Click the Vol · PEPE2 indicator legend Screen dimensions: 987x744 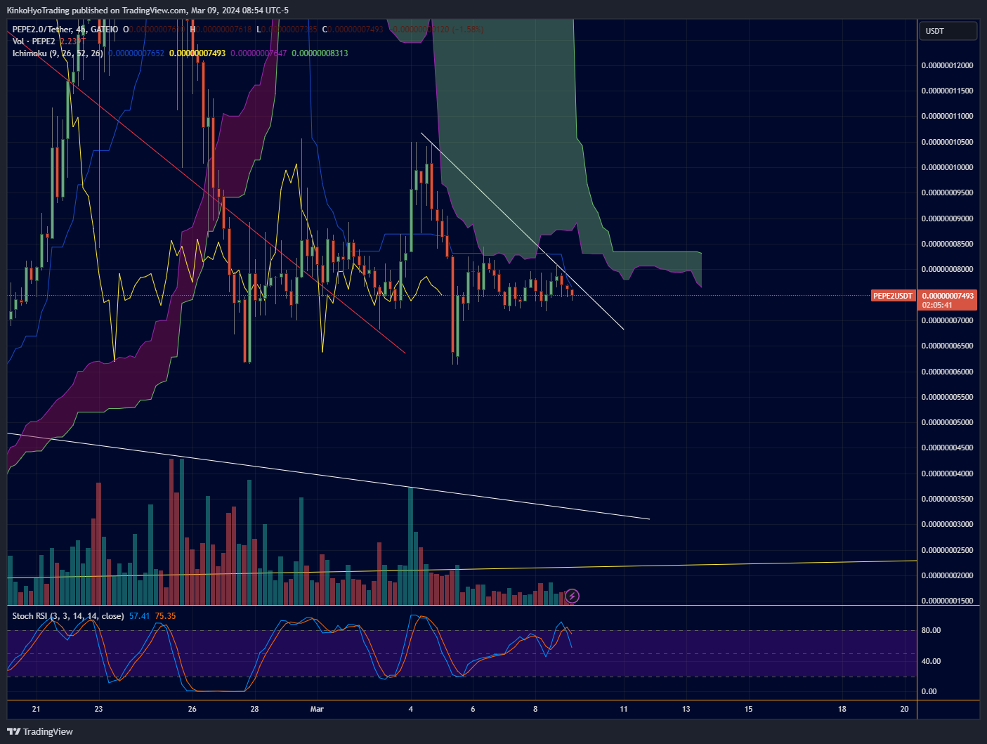(x=34, y=41)
